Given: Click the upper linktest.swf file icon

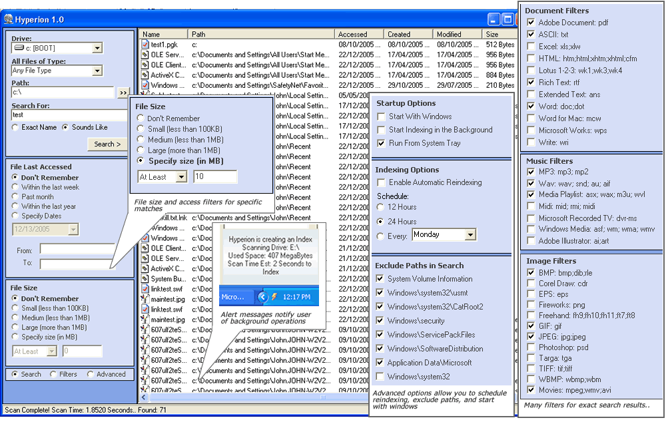Looking at the screenshot, I should [145, 289].
